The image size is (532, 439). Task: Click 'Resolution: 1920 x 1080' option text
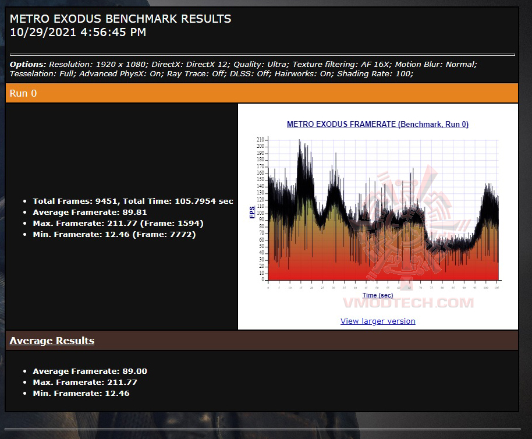(x=97, y=64)
